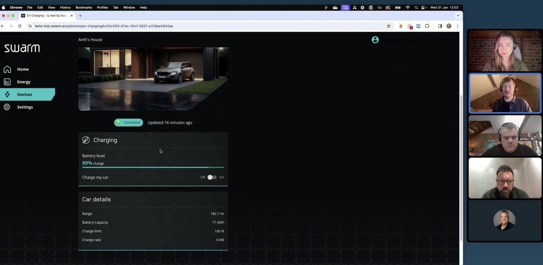The width and height of the screenshot is (543, 265).
Task: Click the menu bar date "Wed 31 Jan 12:02"
Action: [444, 8]
